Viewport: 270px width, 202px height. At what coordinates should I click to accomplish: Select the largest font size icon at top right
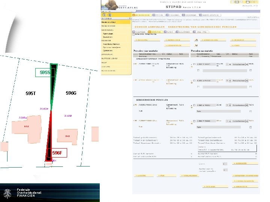coord(241,2)
